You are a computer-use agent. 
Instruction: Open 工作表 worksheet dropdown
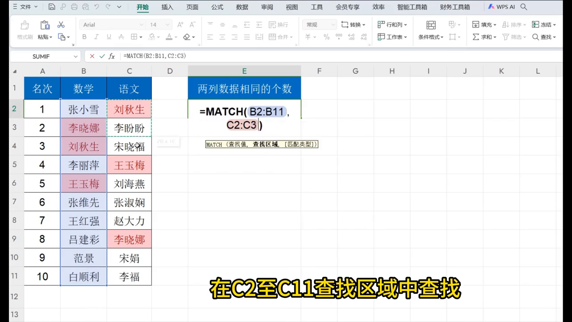click(392, 37)
